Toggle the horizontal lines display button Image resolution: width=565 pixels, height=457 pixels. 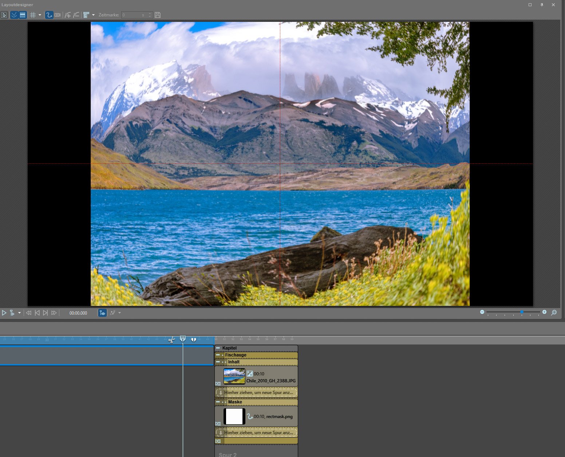(x=23, y=15)
